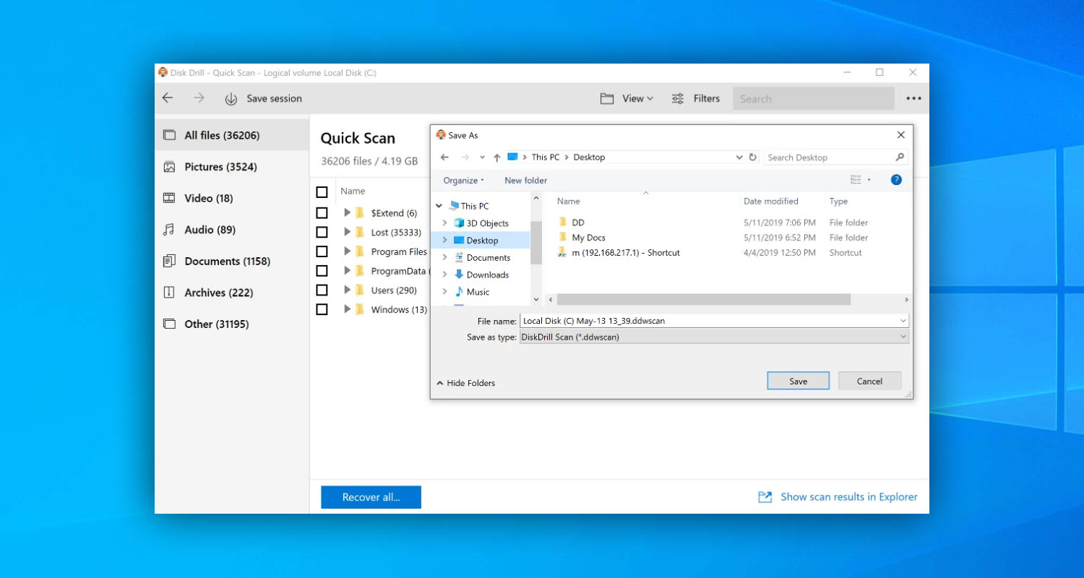
Task: Click the search magnifier in Save As
Action: click(x=900, y=157)
